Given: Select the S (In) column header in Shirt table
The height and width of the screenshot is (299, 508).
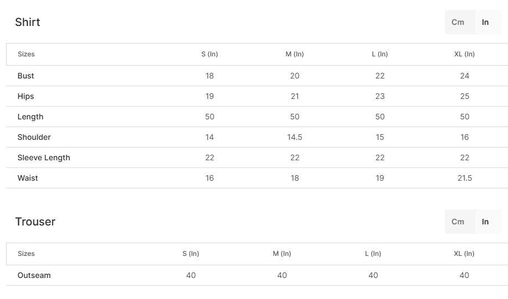Looking at the screenshot, I should [x=209, y=54].
